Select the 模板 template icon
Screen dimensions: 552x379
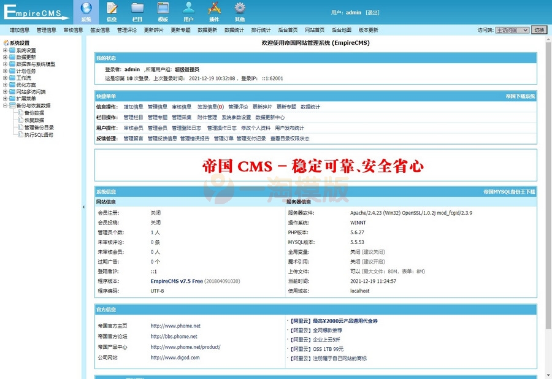[x=163, y=9]
